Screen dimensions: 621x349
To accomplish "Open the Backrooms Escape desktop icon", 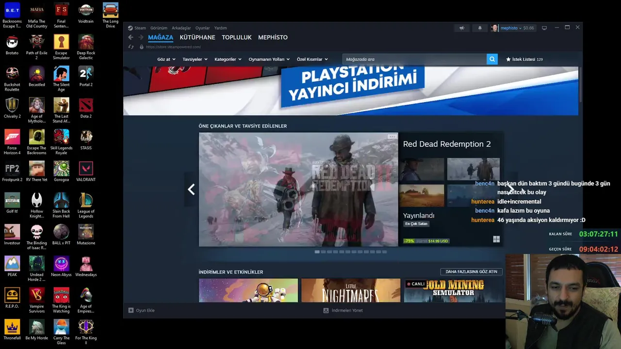I will point(12,15).
